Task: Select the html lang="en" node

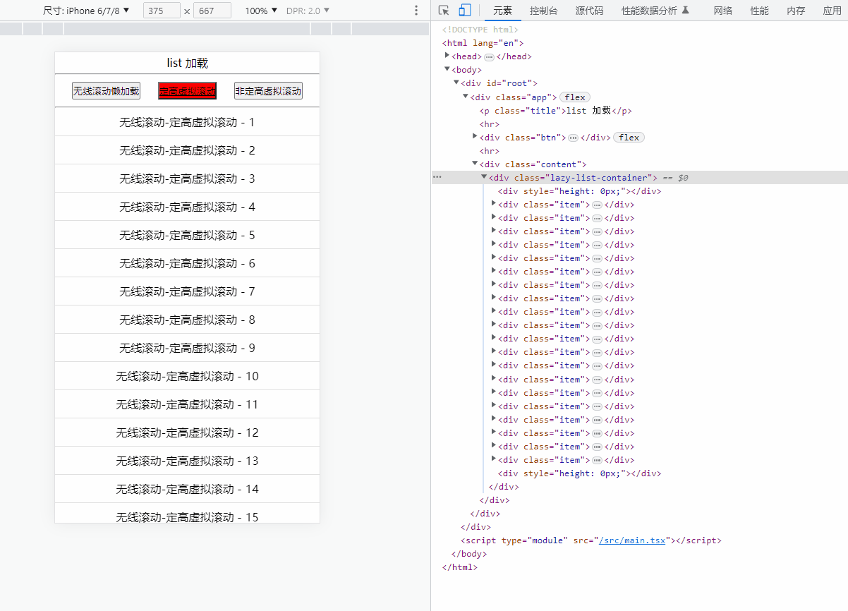Action: 483,43
